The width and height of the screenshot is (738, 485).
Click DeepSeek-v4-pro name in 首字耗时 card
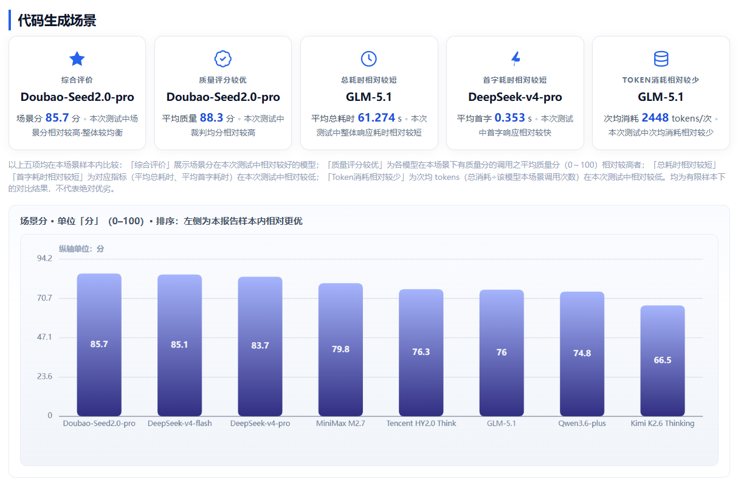(x=515, y=97)
